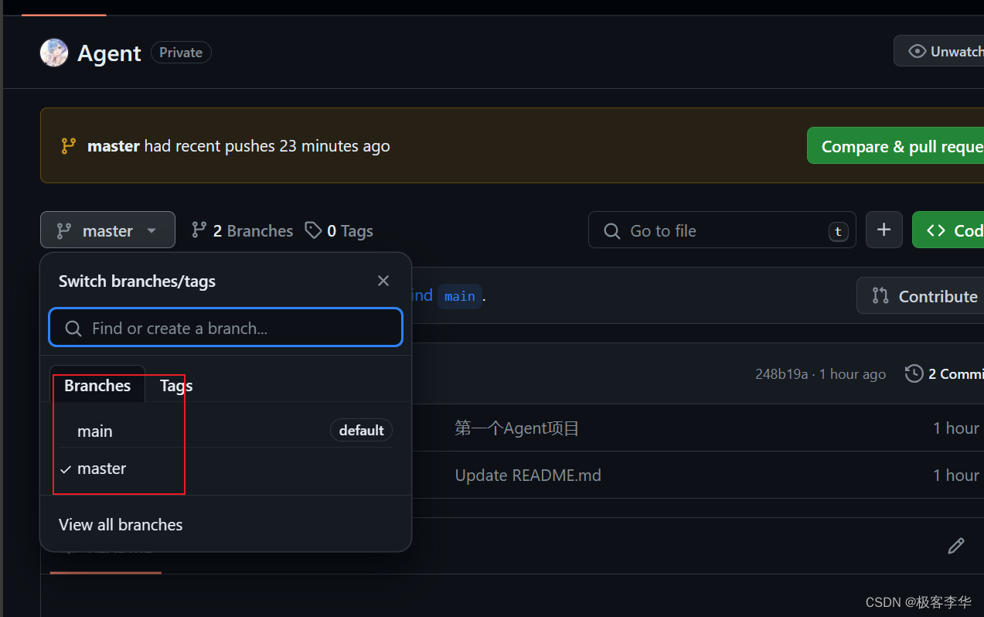Viewport: 984px width, 617px height.
Task: Open the Contribute dropdown
Action: [921, 296]
